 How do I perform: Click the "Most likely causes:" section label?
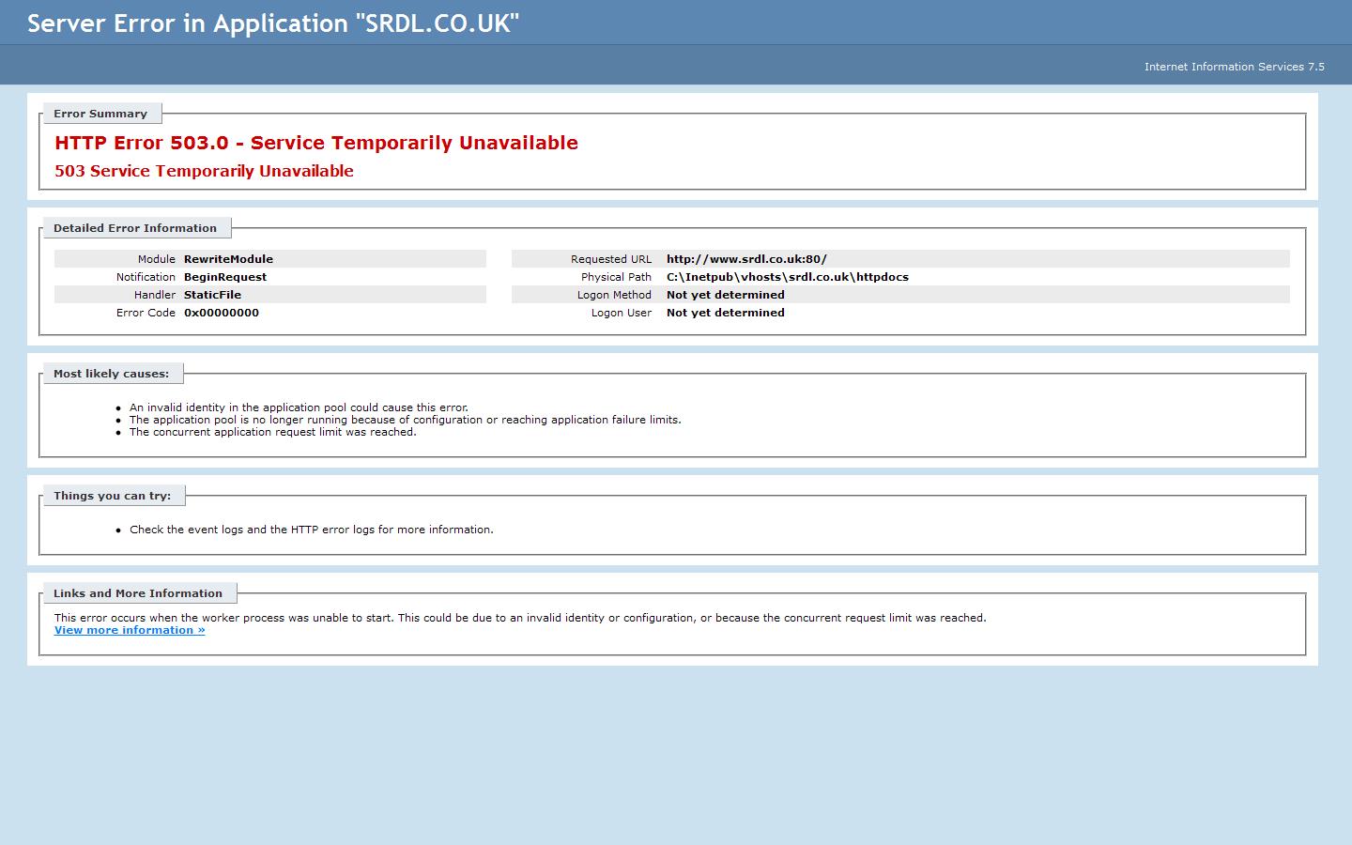(x=112, y=374)
